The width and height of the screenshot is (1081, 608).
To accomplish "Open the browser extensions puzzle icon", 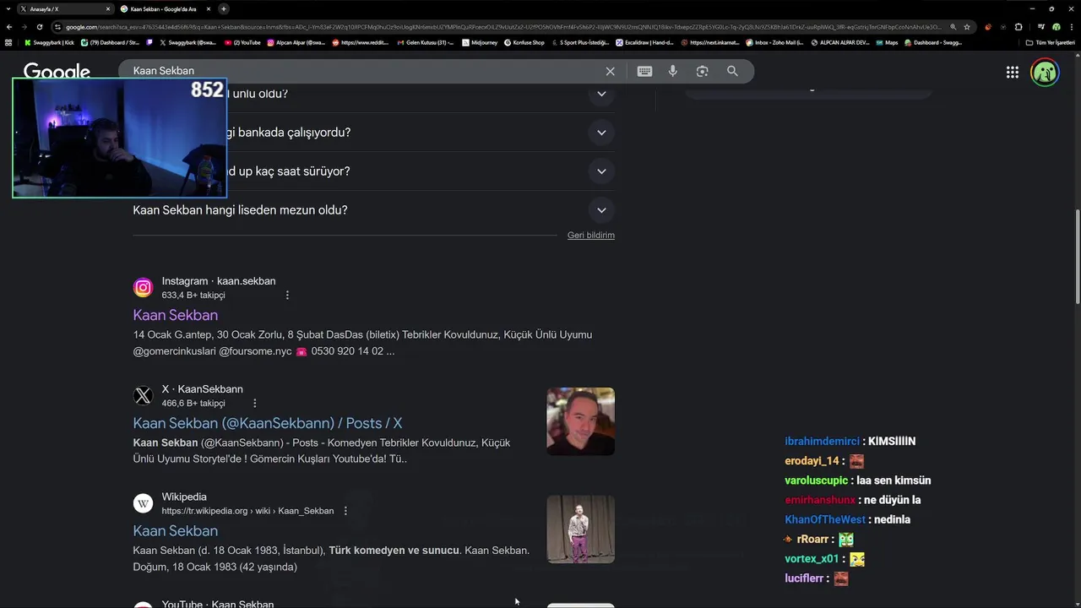I will click(1018, 27).
